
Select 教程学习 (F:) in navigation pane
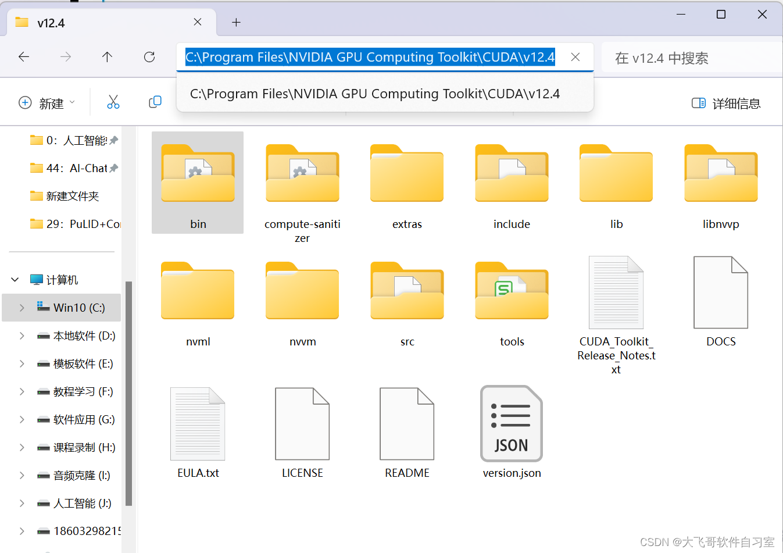(76, 391)
